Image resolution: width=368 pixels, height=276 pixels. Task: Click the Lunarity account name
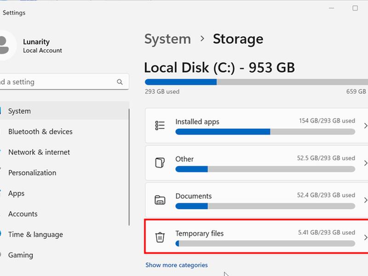click(x=36, y=42)
